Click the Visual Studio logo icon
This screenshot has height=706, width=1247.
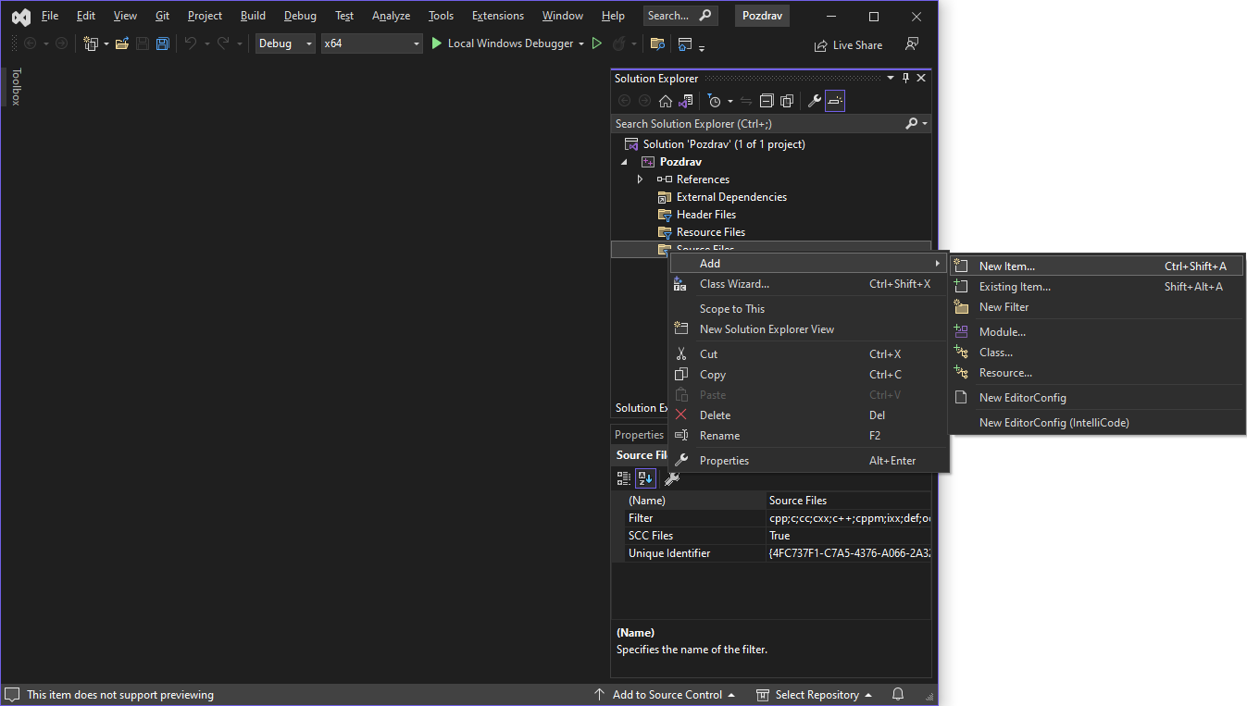(19, 17)
